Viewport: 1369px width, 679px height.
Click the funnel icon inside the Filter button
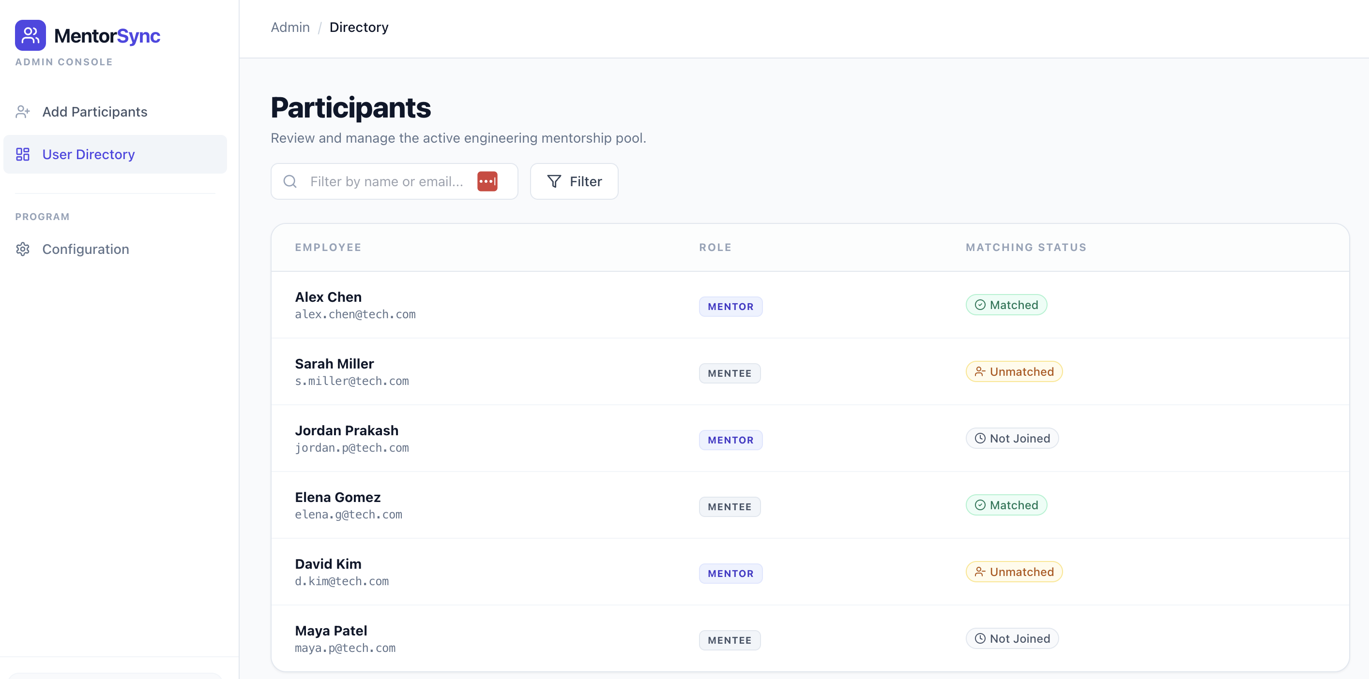[x=554, y=181]
